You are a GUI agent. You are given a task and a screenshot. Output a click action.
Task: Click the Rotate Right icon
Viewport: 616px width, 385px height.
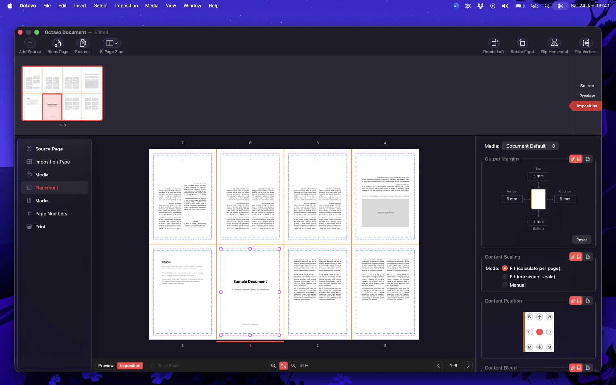[522, 43]
